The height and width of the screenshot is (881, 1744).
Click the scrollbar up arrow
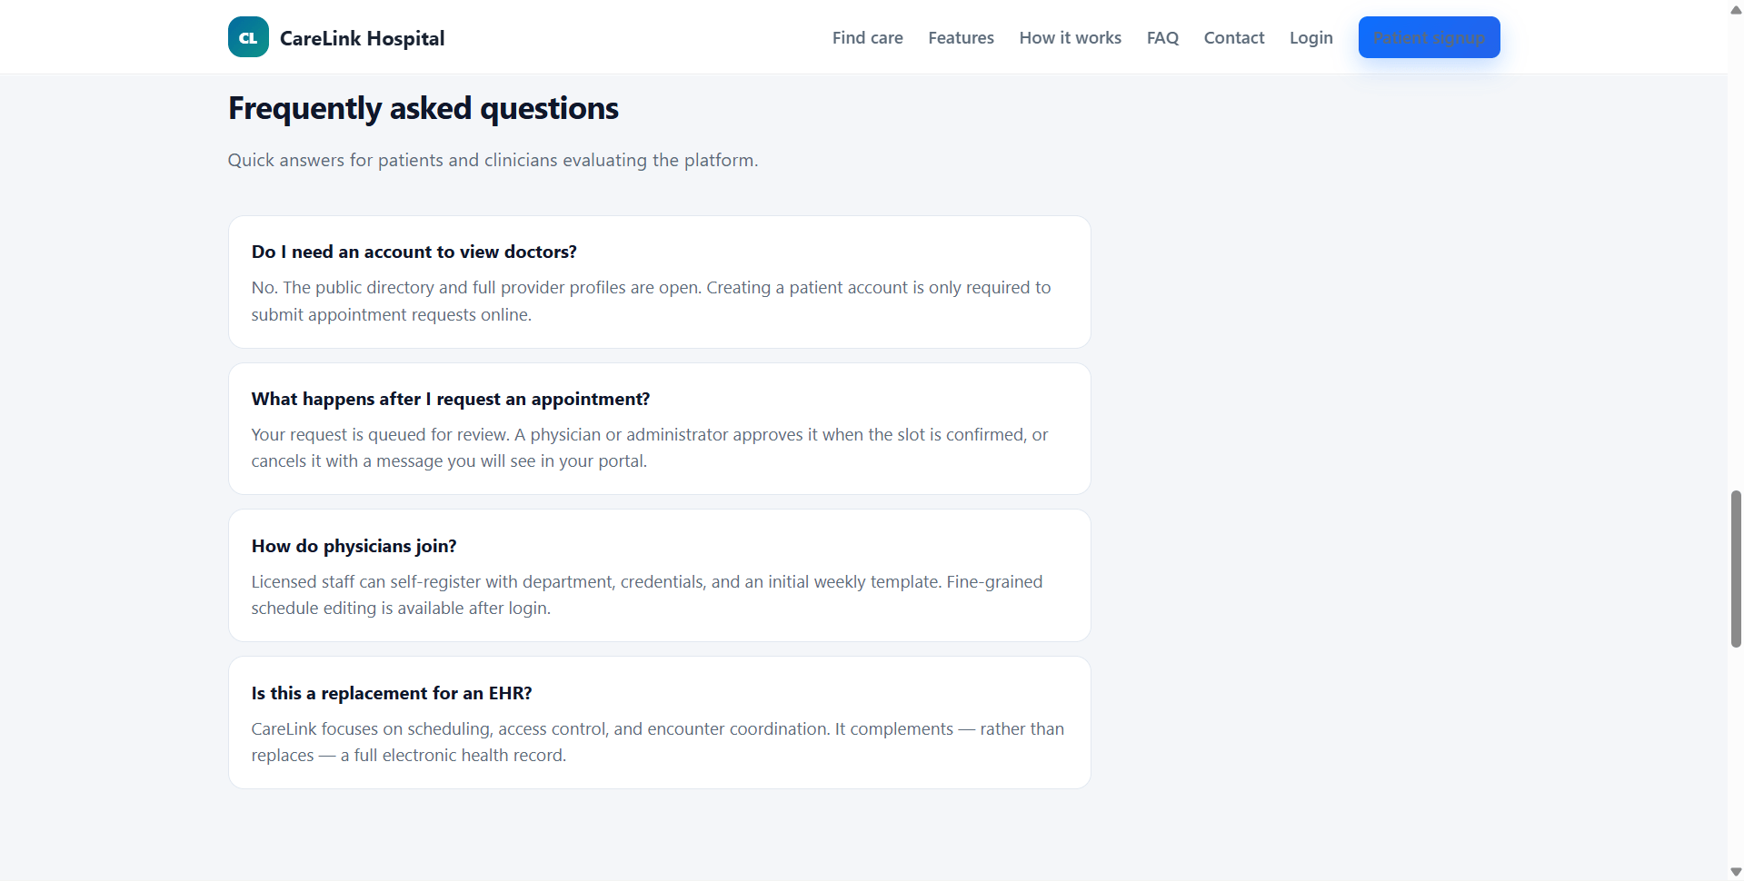pyautogui.click(x=1735, y=9)
